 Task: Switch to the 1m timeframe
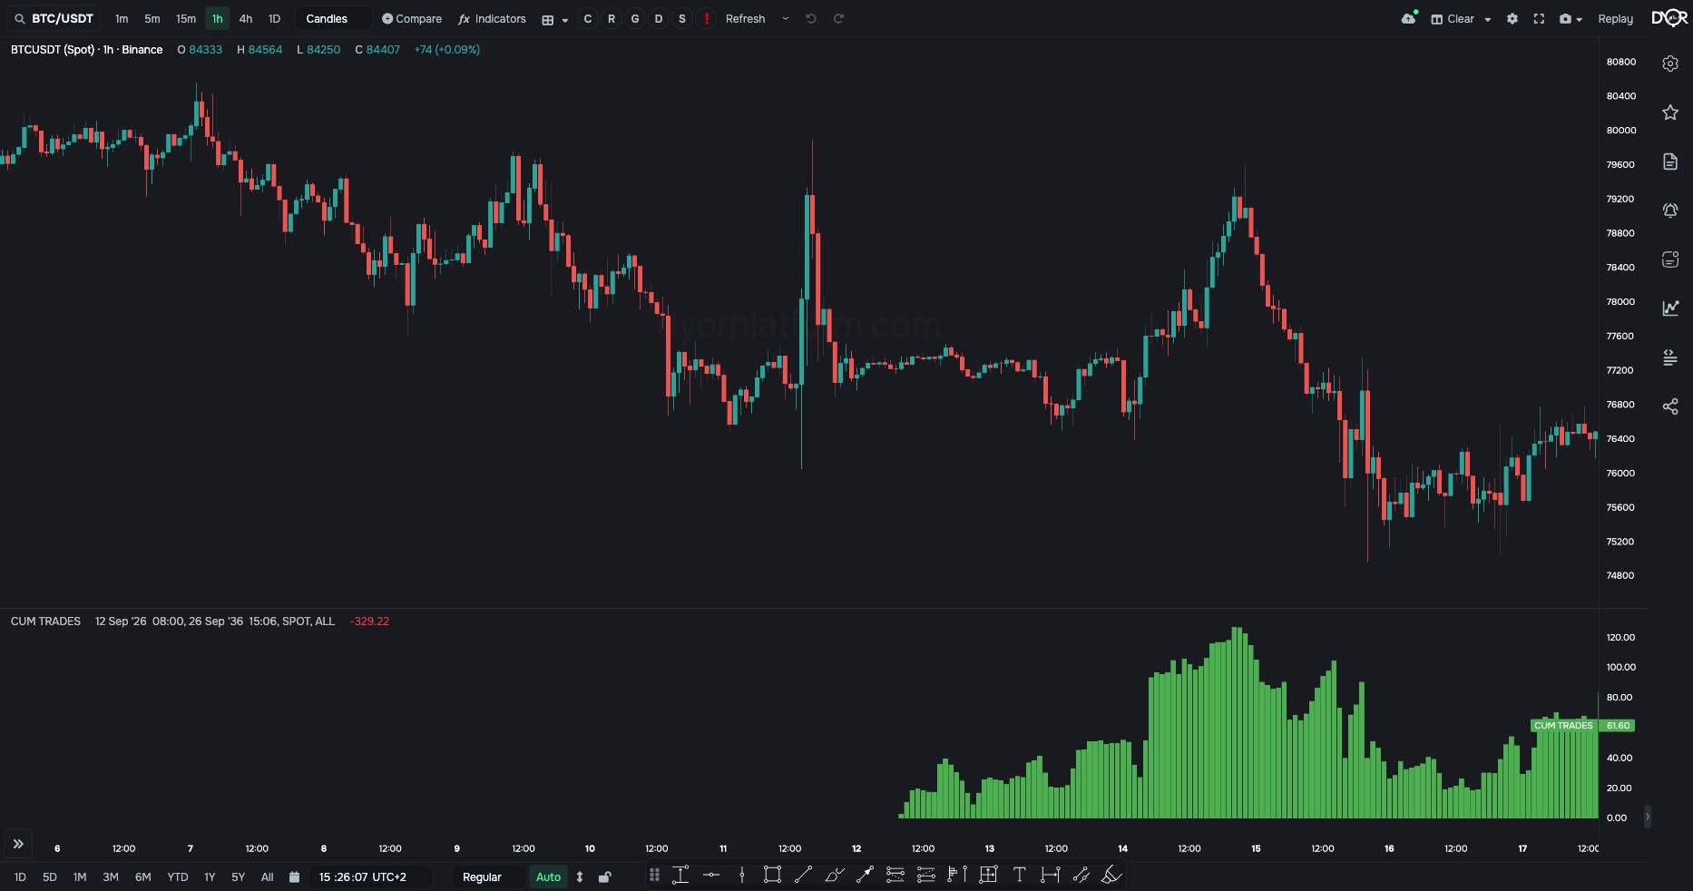pos(122,19)
